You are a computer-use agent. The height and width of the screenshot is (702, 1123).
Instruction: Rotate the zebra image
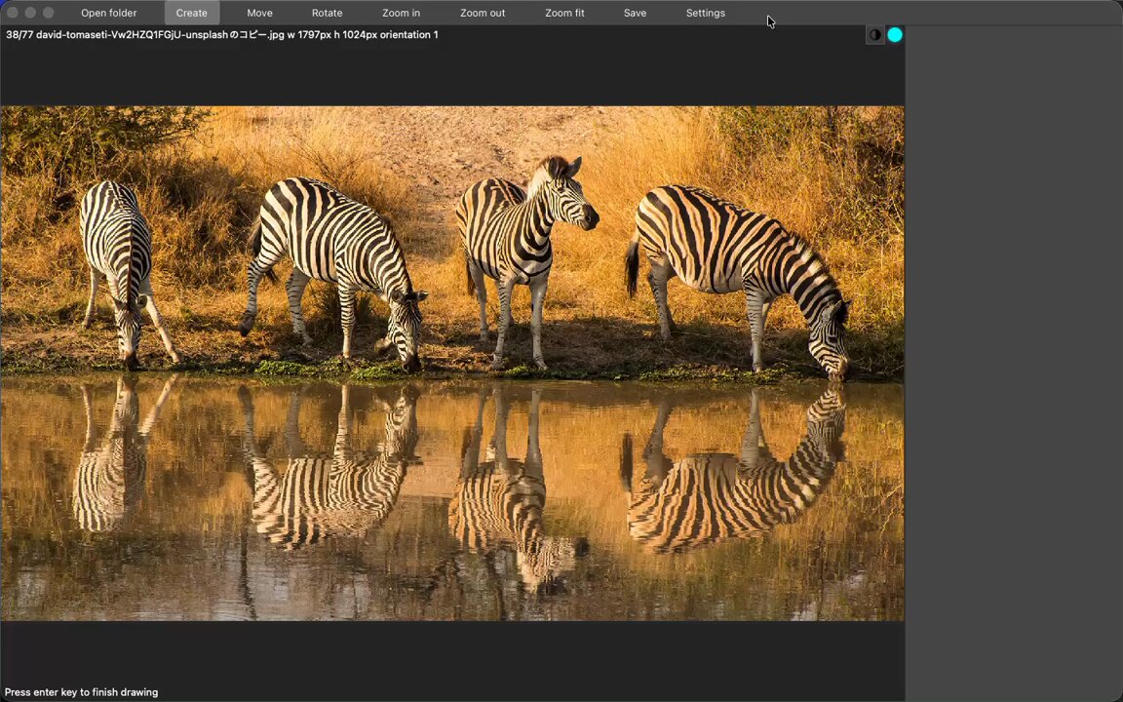pos(327,13)
